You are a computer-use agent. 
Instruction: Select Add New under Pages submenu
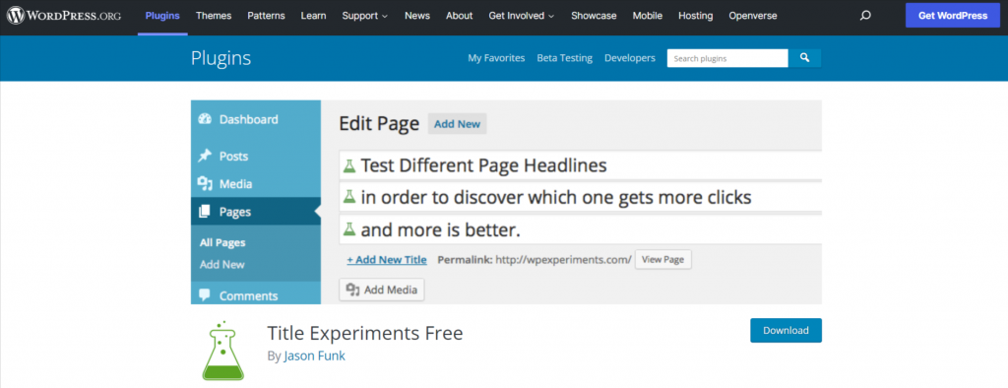(x=222, y=265)
